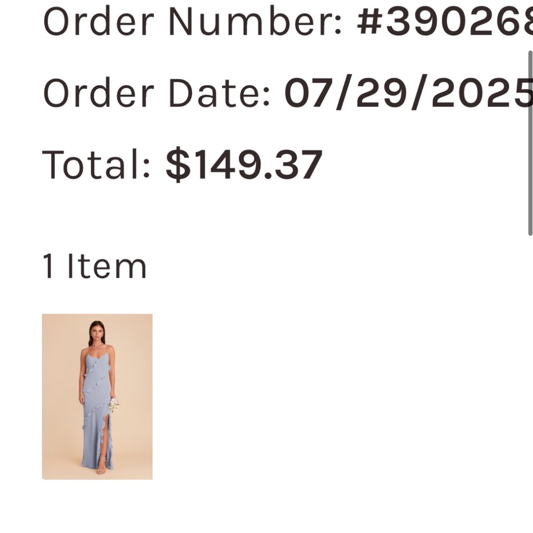Click the numeral "1" before Item
This screenshot has height=533, width=533.
coord(49,266)
